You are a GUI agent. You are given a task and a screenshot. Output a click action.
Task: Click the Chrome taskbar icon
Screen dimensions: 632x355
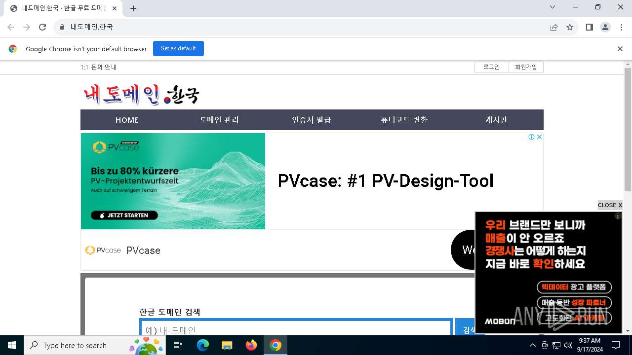pos(276,345)
